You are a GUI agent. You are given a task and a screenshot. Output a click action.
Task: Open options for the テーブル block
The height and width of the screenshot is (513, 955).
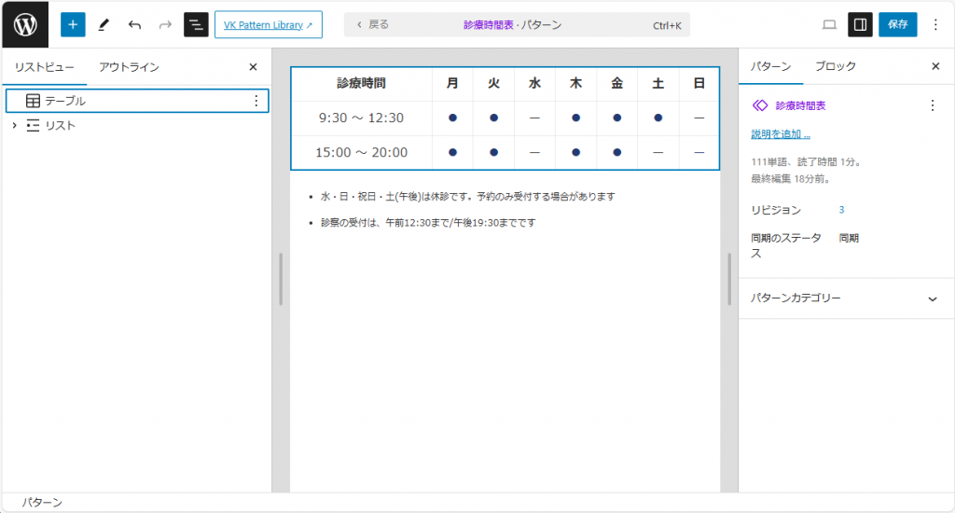point(256,101)
